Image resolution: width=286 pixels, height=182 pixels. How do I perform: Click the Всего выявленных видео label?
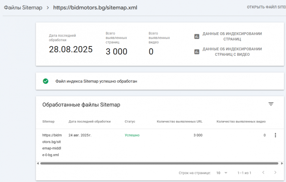point(159,38)
